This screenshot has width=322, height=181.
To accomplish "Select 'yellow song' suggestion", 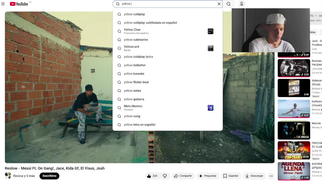I will [168, 116].
